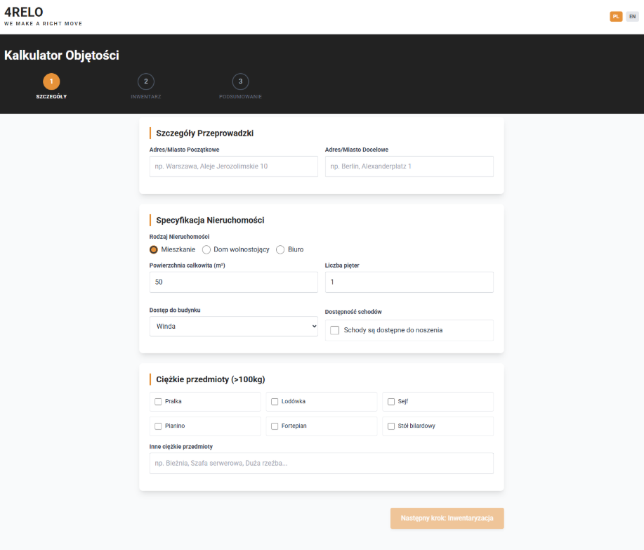This screenshot has width=644, height=550.
Task: Select the Mieszkanie radio button
Action: [154, 249]
